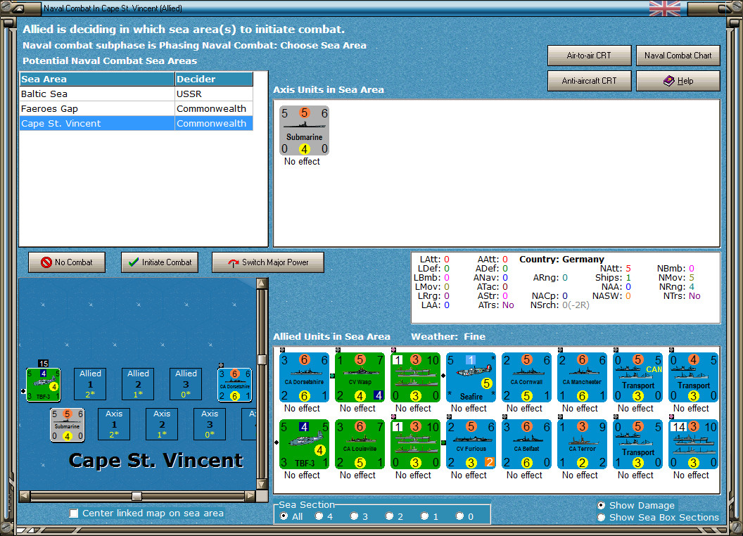Click the Submarine counter on the mini map
Image resolution: width=743 pixels, height=536 pixels.
point(68,425)
